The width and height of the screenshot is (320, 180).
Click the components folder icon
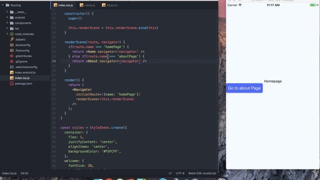12,23
